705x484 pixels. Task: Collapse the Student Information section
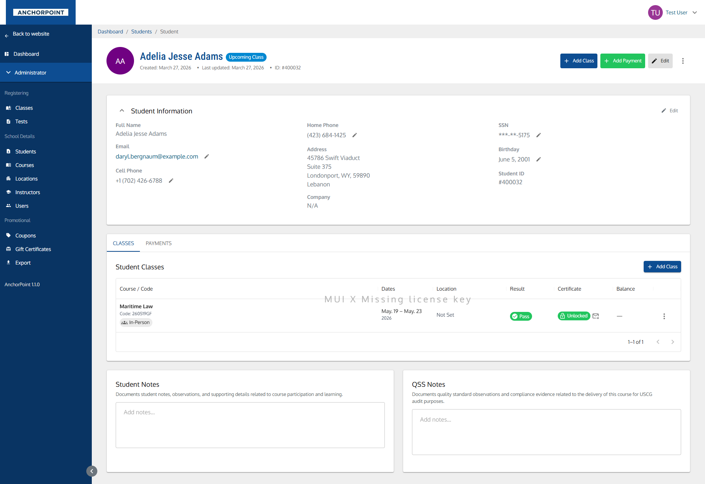(x=122, y=111)
